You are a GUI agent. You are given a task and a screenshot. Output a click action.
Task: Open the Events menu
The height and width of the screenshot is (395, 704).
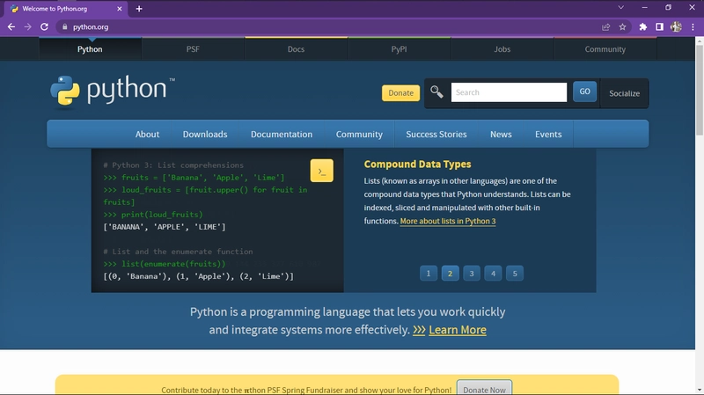click(548, 135)
